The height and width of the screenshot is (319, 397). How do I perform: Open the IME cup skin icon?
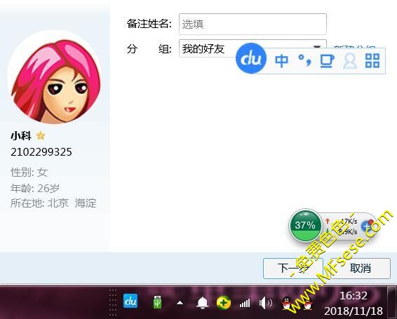pos(327,61)
